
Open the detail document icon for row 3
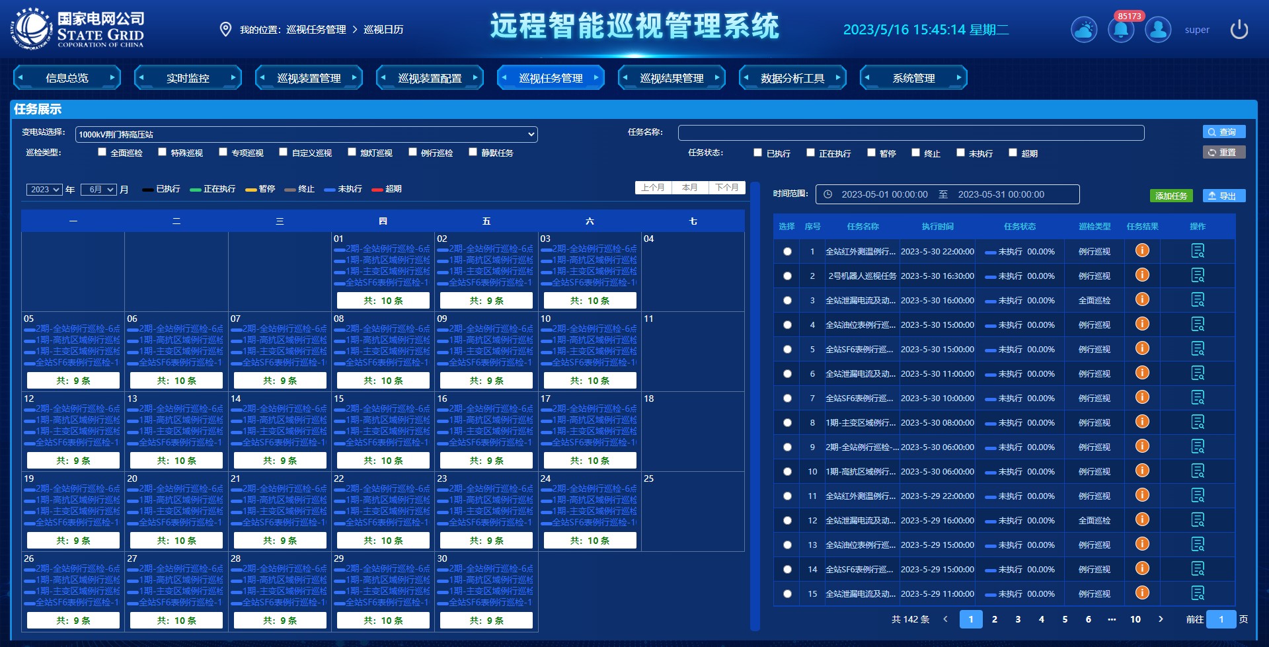(x=1198, y=300)
